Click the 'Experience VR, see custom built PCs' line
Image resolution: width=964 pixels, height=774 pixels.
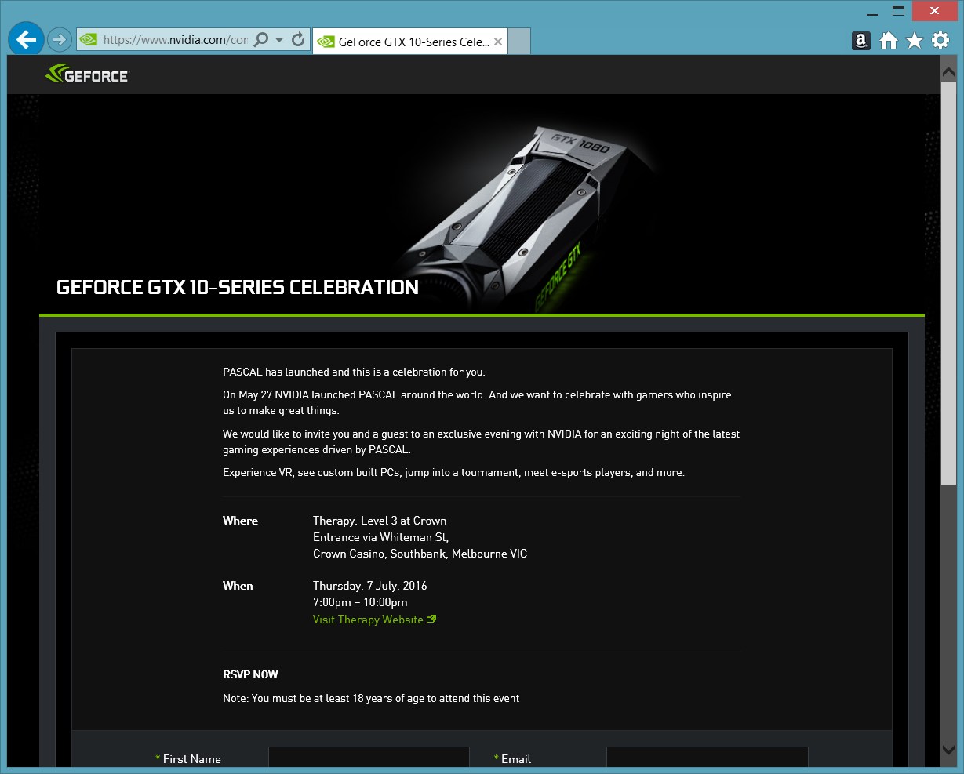[453, 472]
